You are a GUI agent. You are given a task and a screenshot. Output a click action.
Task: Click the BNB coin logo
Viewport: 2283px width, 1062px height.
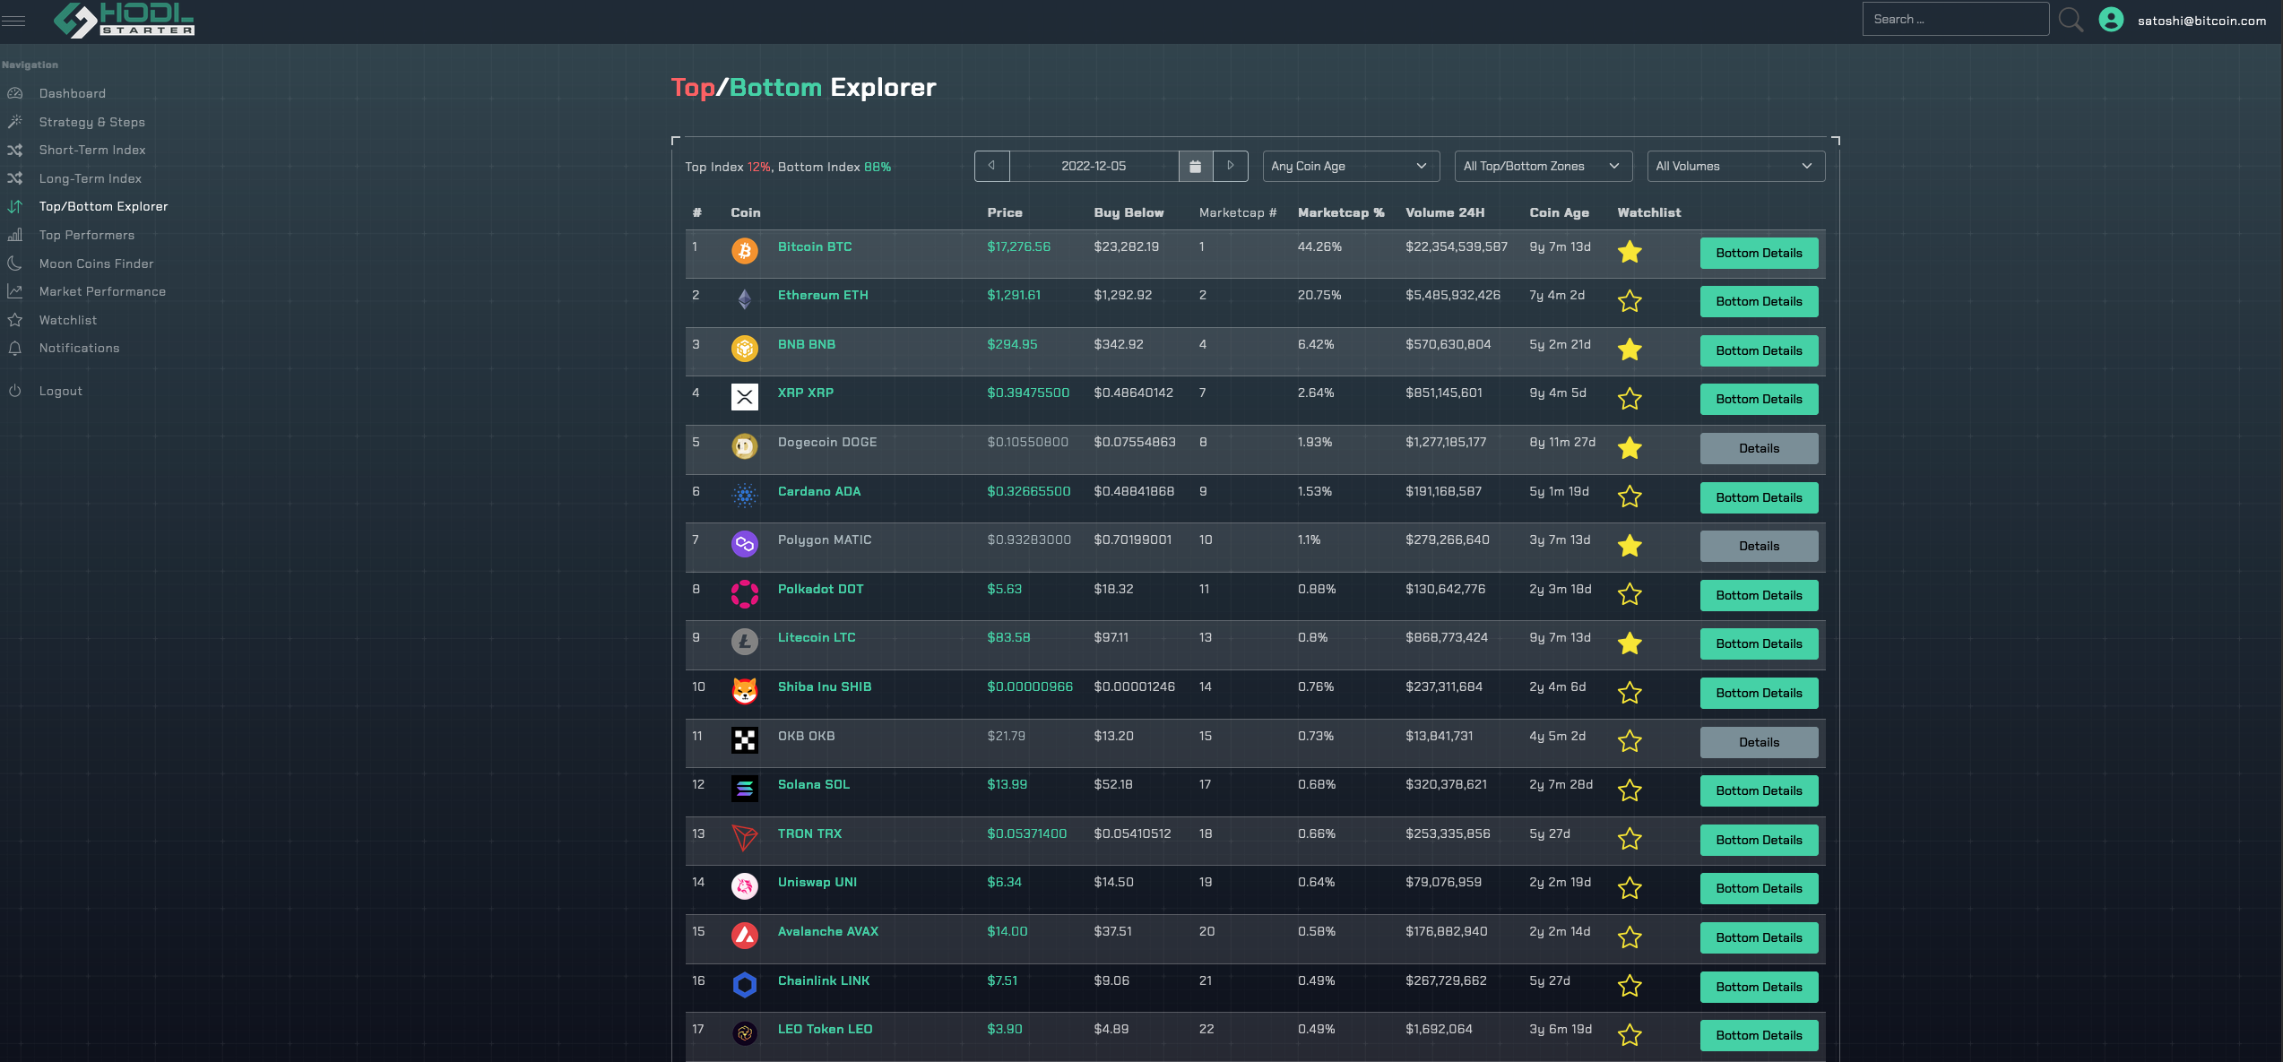745,349
